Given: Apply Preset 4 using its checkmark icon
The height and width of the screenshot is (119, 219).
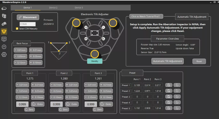Looking at the screenshot, I should (177, 102).
